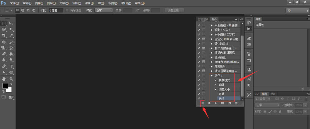Image resolution: width=310 pixels, height=129 pixels.
Task: Click the 调整边缘 button
Action: [x=174, y=10]
